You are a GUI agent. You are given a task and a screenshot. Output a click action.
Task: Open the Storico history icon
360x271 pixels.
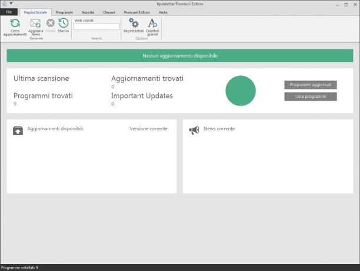[x=64, y=23]
